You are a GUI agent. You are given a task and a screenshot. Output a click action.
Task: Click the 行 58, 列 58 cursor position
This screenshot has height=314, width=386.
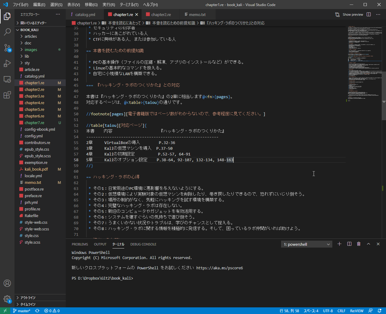coord(289,311)
